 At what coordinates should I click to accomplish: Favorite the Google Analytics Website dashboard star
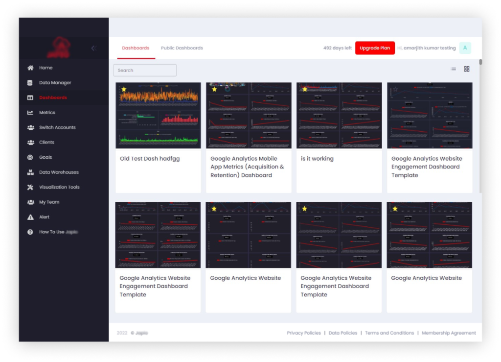tap(214, 208)
